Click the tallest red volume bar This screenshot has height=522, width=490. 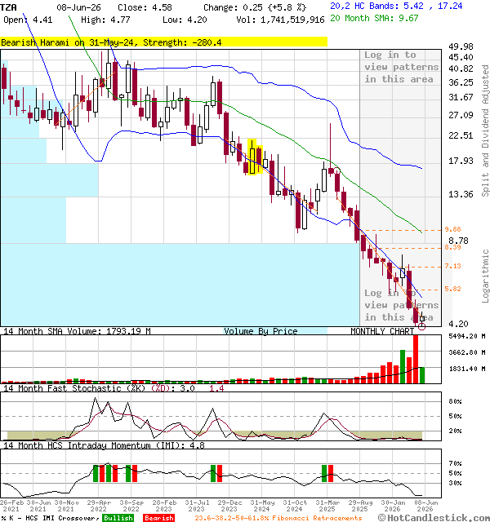tap(416, 359)
